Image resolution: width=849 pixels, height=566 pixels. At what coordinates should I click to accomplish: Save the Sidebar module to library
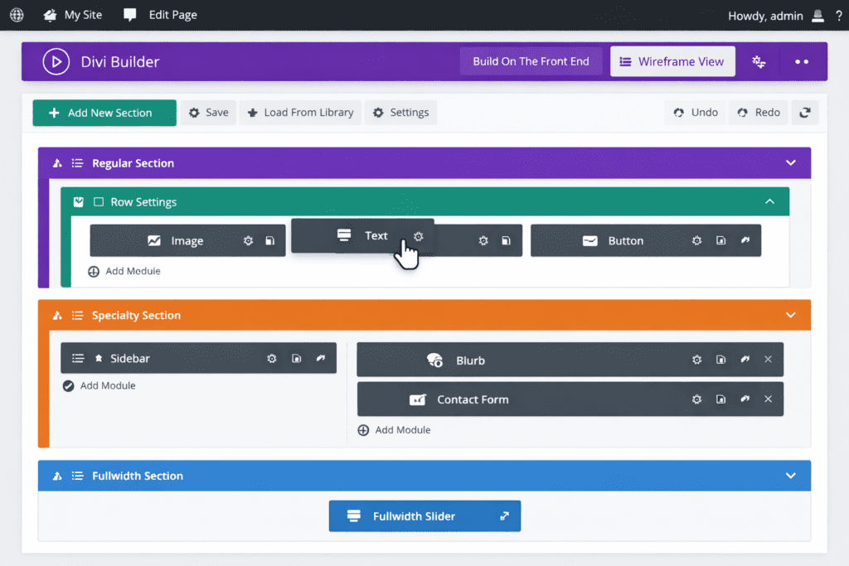click(296, 358)
